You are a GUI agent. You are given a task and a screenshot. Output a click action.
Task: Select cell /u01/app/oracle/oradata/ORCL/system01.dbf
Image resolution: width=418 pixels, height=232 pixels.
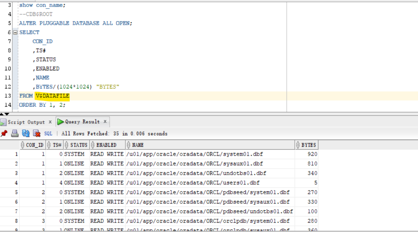(x=210, y=154)
